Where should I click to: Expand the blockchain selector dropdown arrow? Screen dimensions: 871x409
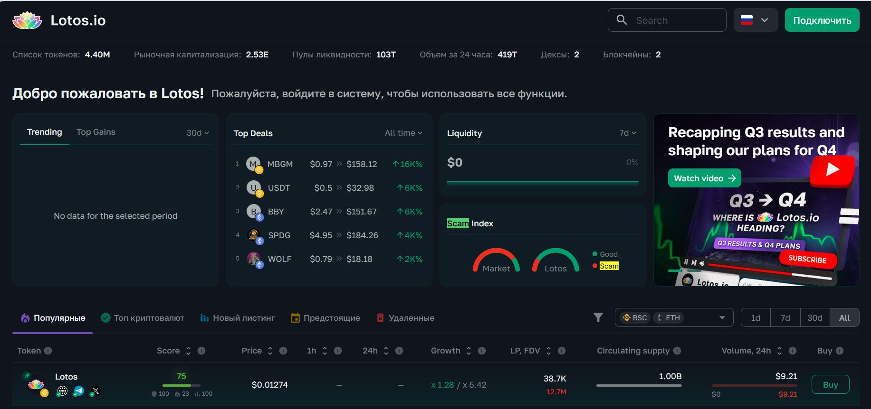click(x=722, y=318)
